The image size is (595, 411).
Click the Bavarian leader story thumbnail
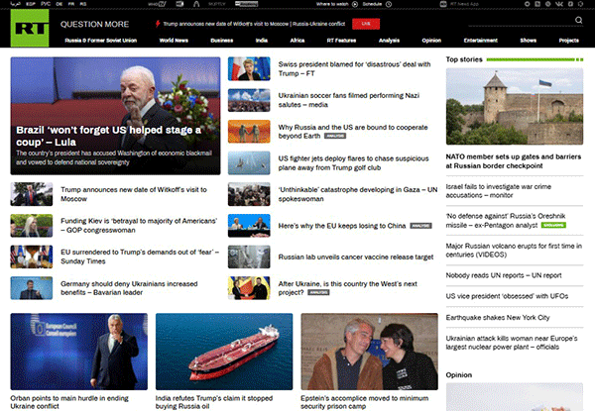point(32,288)
